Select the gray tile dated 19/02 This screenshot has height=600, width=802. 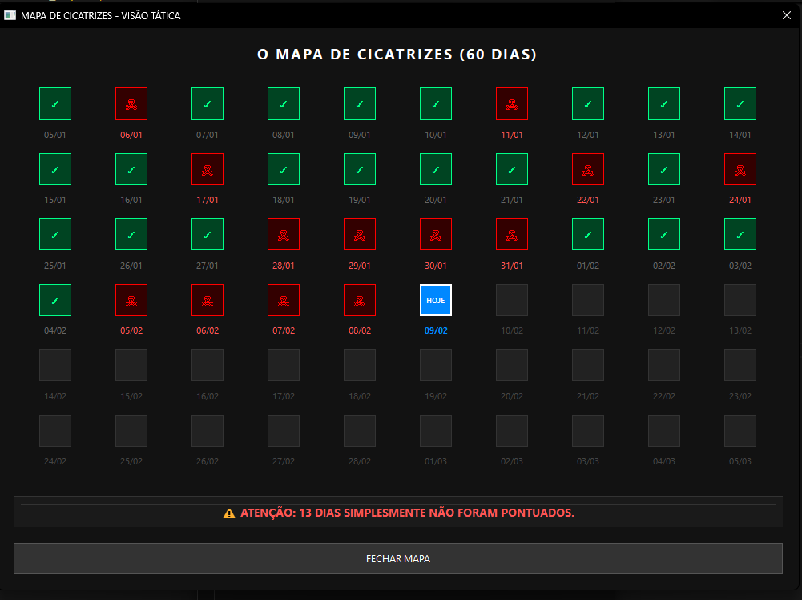click(x=436, y=365)
